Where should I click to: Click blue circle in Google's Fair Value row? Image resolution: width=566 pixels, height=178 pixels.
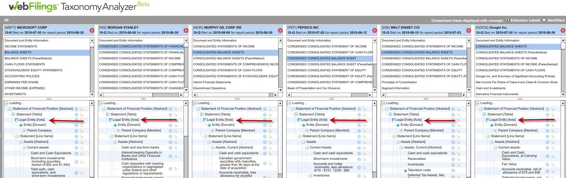[x=547, y=164]
